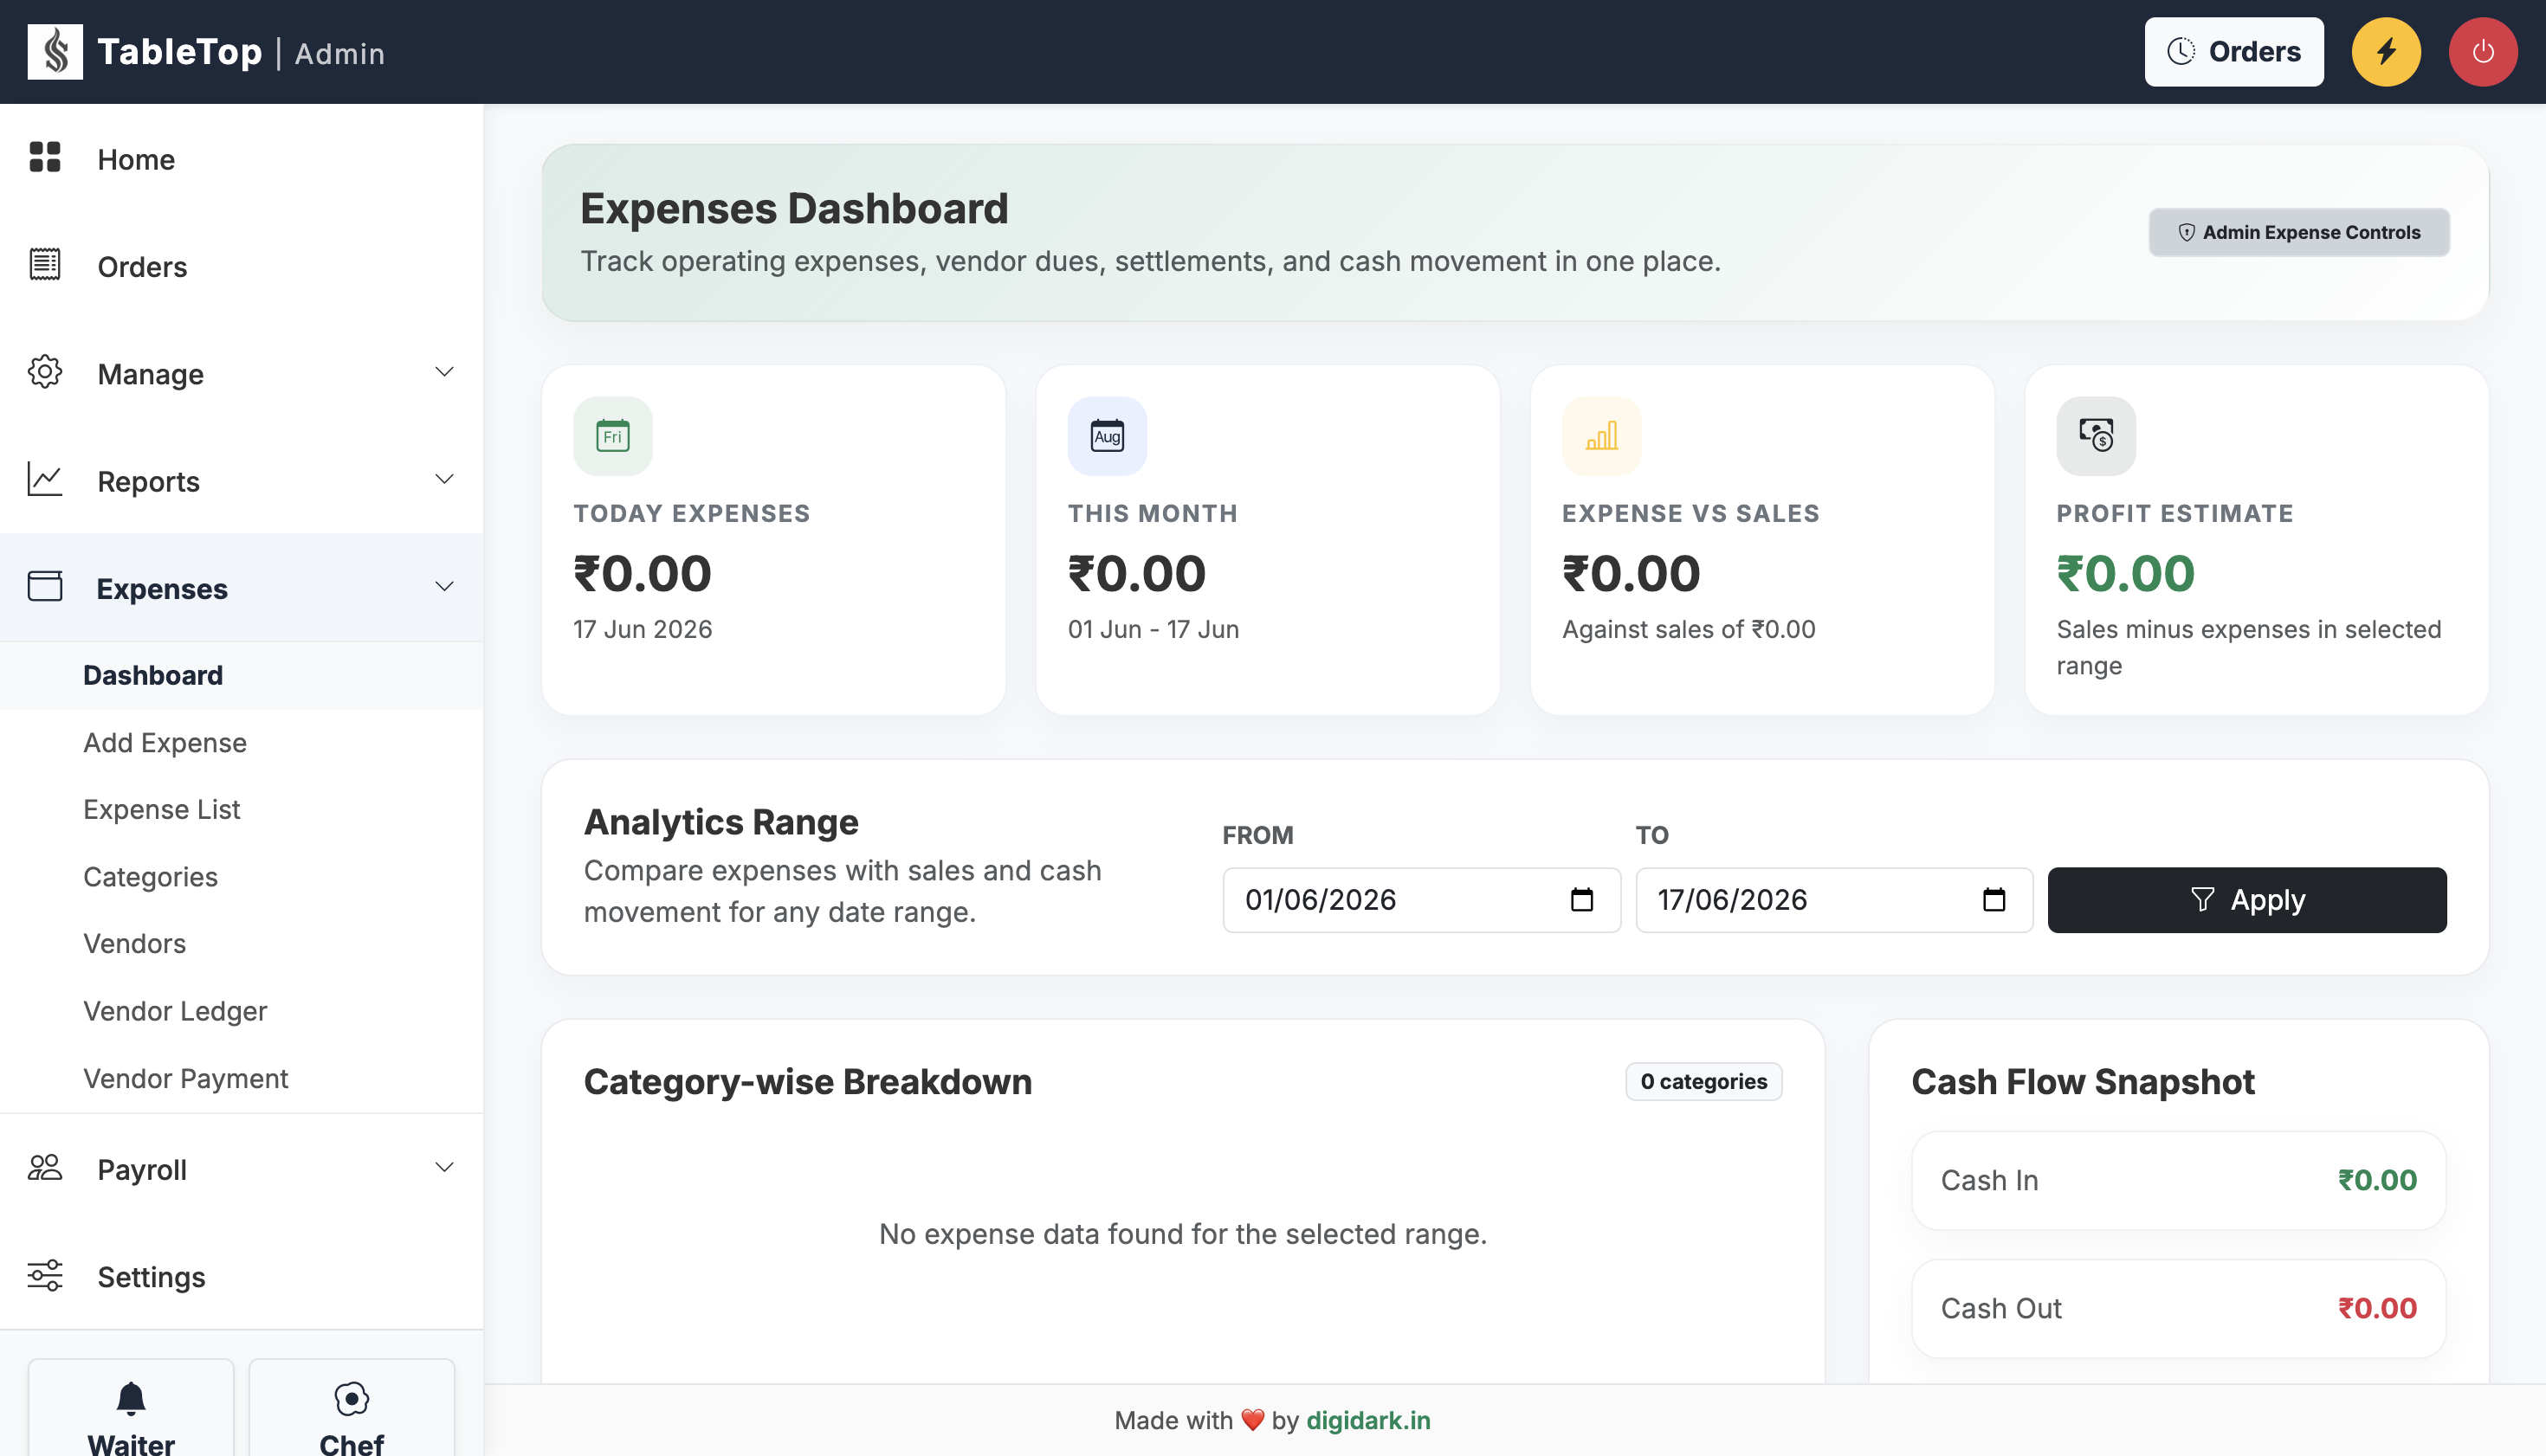Click the Settings sliders icon
Viewport: 2546px width, 1456px height.
point(45,1275)
